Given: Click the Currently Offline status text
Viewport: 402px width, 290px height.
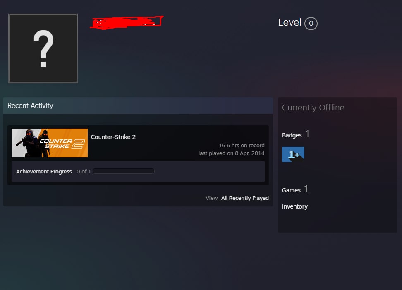Looking at the screenshot, I should click(x=313, y=108).
